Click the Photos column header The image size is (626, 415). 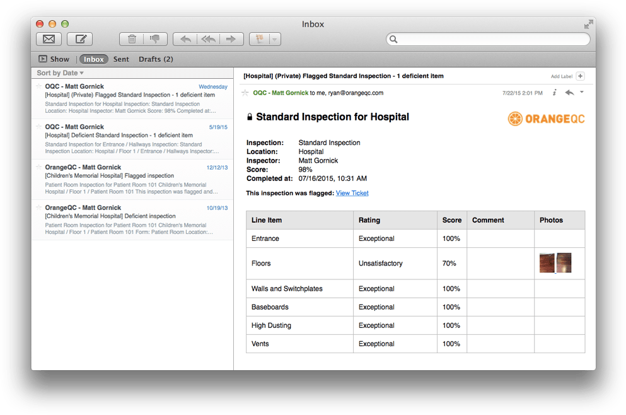point(559,220)
